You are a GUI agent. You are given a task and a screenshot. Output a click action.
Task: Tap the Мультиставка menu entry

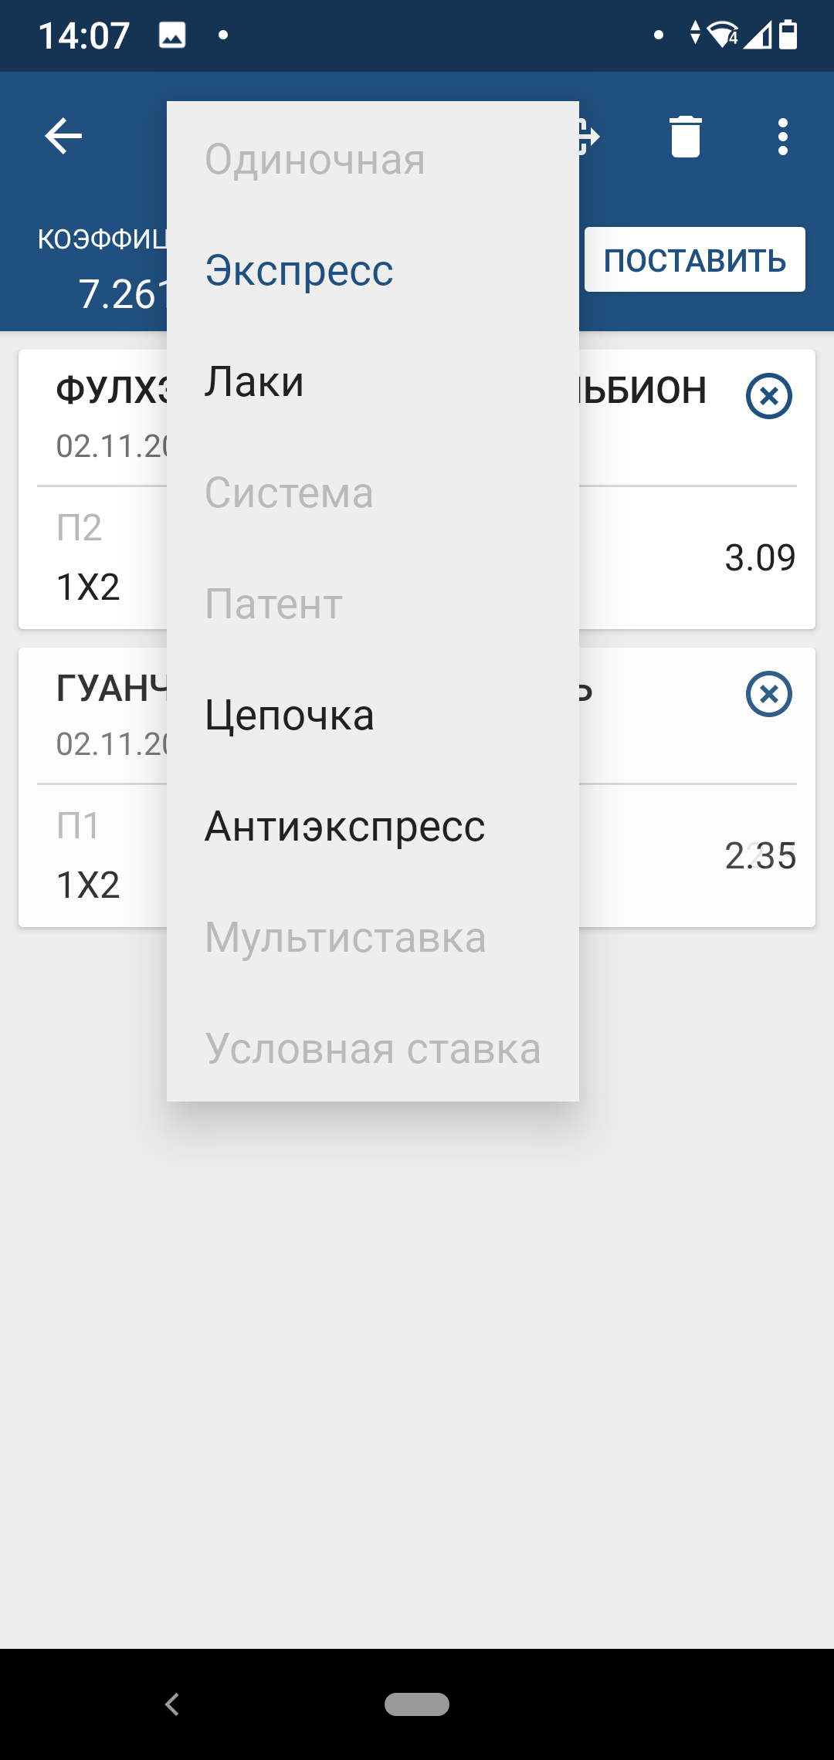pos(345,937)
